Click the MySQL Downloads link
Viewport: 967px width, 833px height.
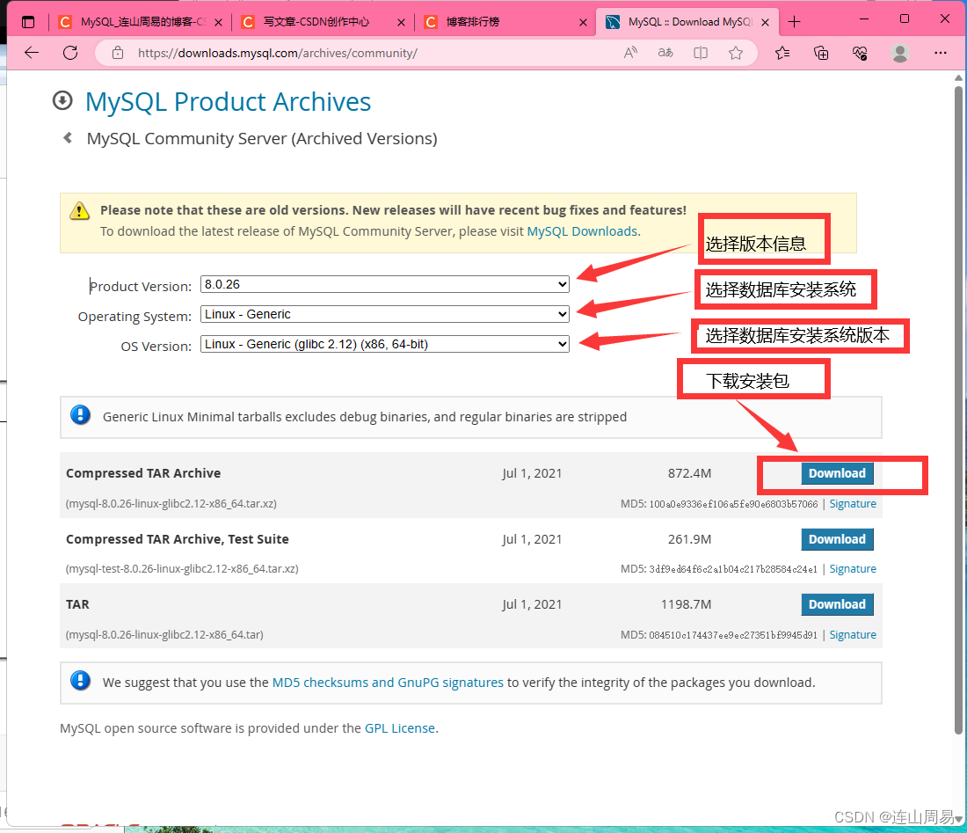coord(582,231)
